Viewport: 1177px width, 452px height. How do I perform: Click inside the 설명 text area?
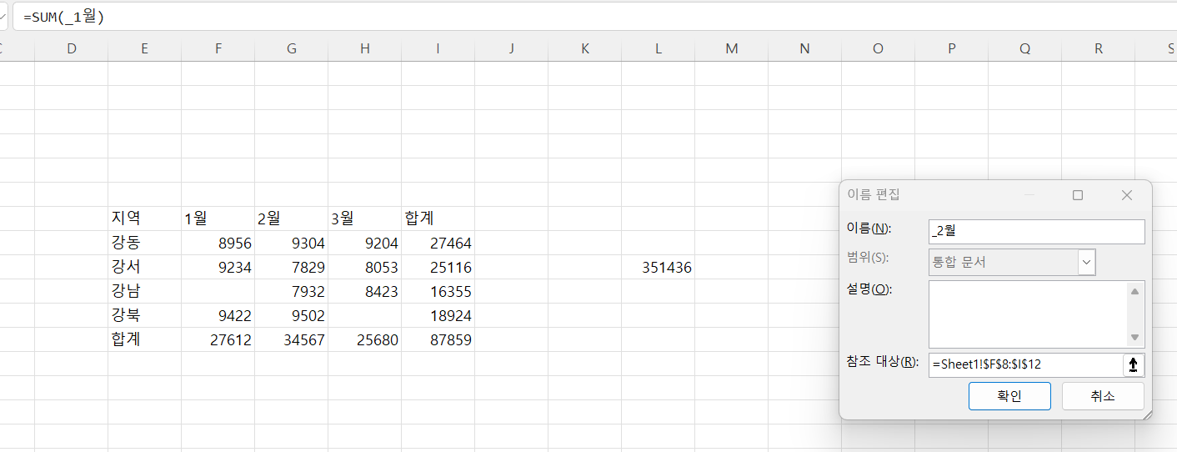pyautogui.click(x=1028, y=314)
